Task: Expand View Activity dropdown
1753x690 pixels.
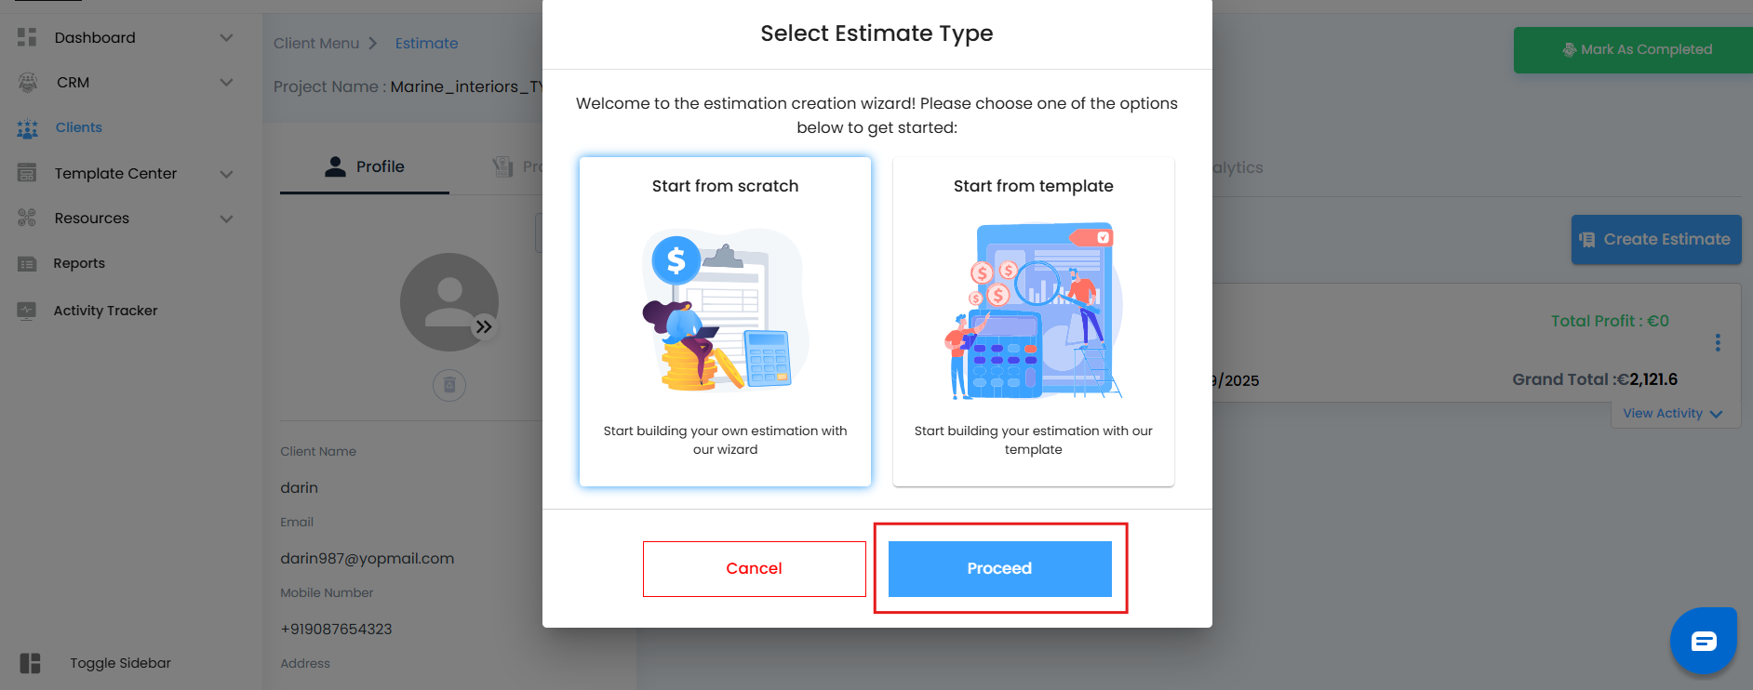Action: coord(1672,414)
